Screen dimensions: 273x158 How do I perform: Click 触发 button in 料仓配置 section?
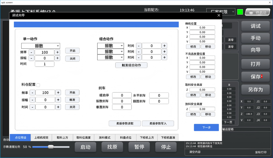coord(72,100)
